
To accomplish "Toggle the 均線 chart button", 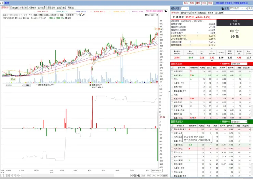I will (x=5, y=15).
